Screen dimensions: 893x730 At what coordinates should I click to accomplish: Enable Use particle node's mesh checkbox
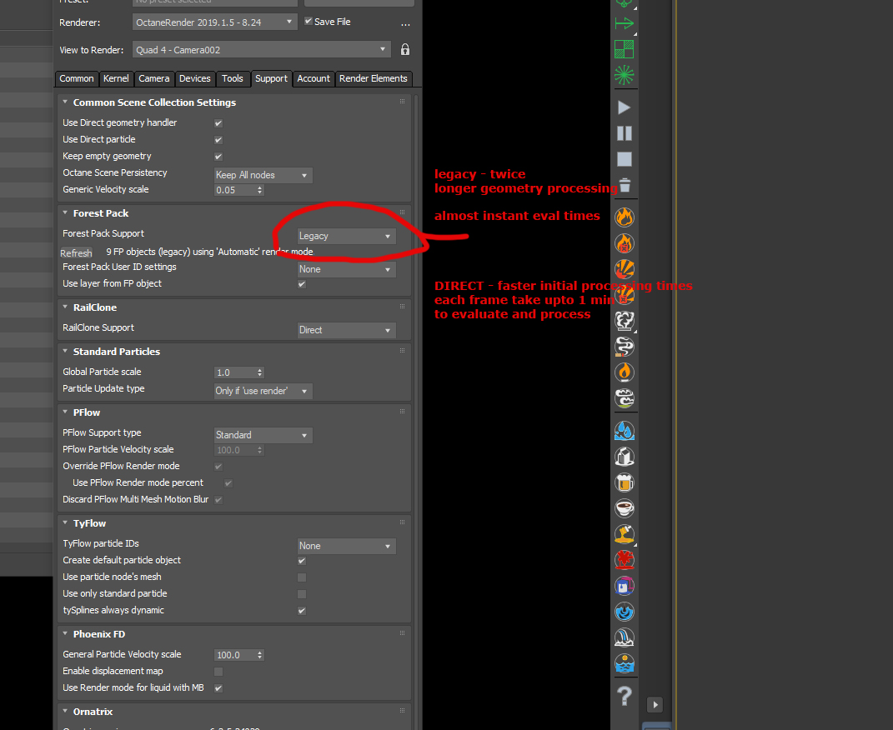click(x=302, y=577)
